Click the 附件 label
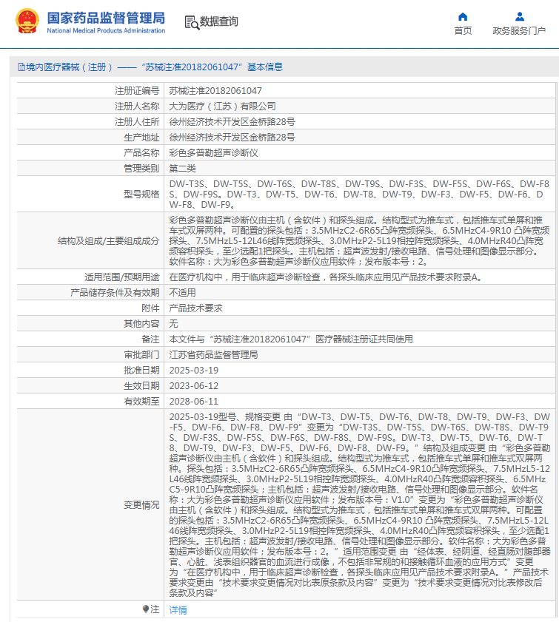The image size is (559, 622). [x=150, y=308]
